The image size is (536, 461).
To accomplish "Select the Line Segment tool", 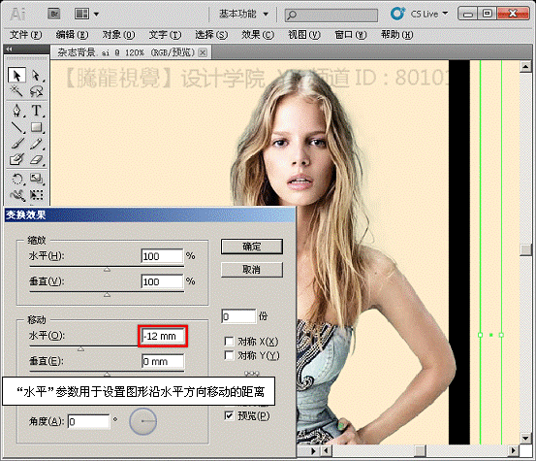I will click(16, 127).
